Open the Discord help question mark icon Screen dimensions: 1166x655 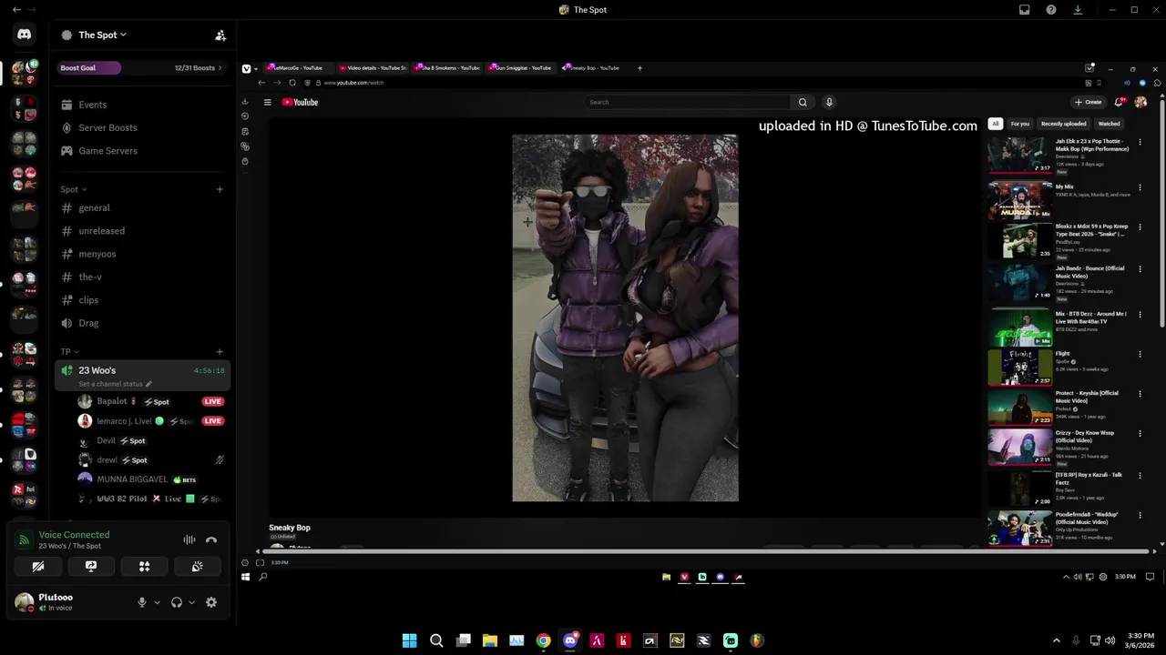tap(1051, 10)
